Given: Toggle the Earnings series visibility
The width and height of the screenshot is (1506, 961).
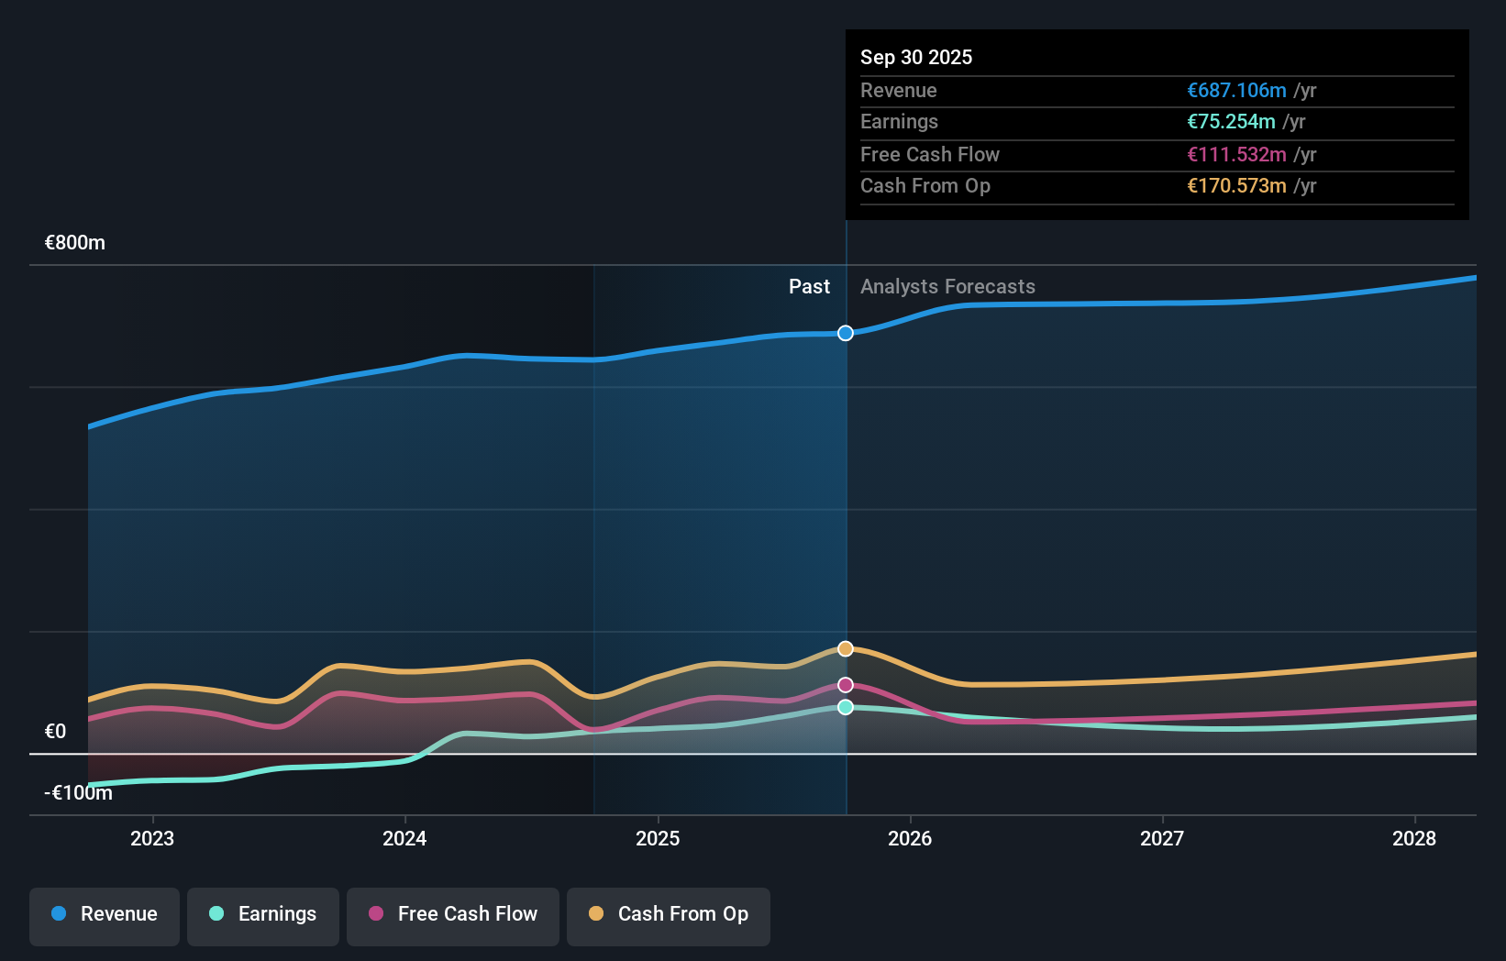Looking at the screenshot, I should coord(263,916).
